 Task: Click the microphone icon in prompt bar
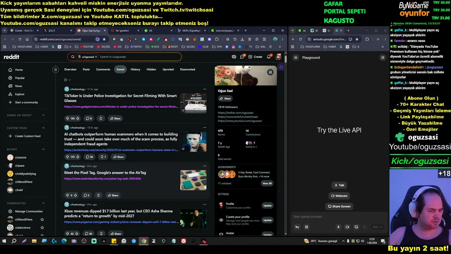coord(338,227)
